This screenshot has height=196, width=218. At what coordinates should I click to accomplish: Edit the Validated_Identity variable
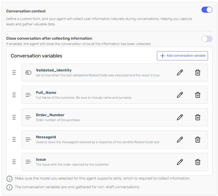pos(180,73)
